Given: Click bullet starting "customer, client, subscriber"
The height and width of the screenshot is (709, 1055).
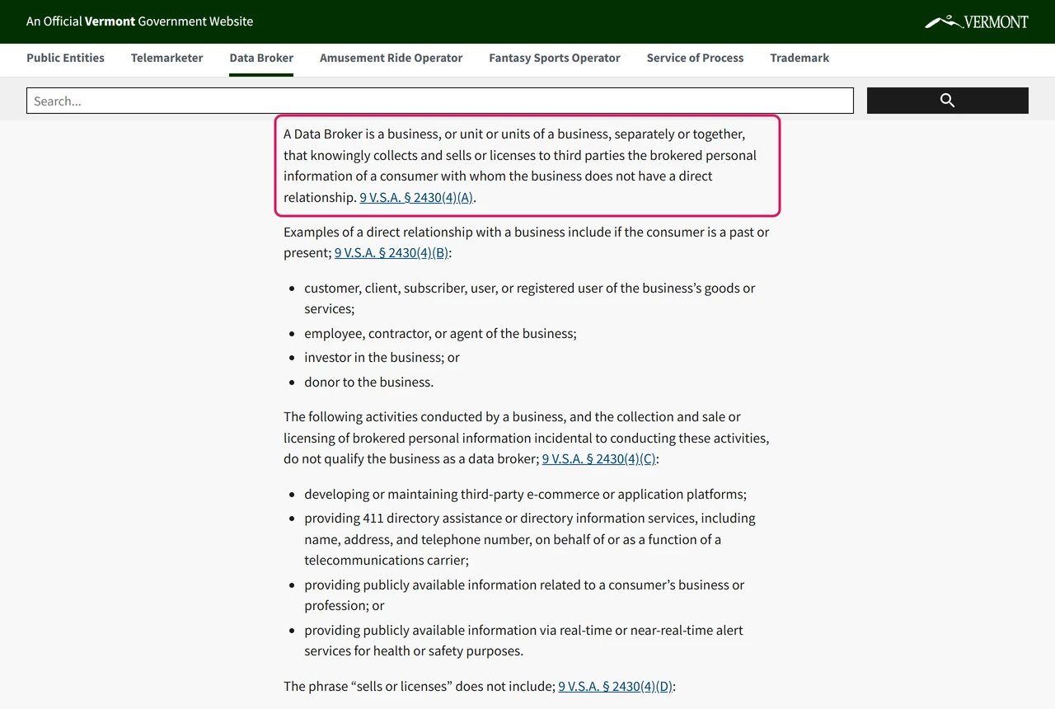Looking at the screenshot, I should coord(529,298).
